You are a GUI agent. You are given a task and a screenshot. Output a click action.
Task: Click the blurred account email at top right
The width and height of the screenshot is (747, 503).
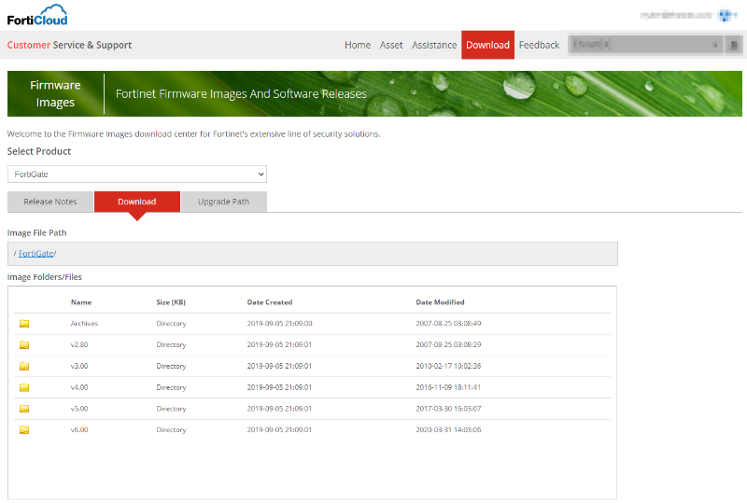pyautogui.click(x=675, y=15)
